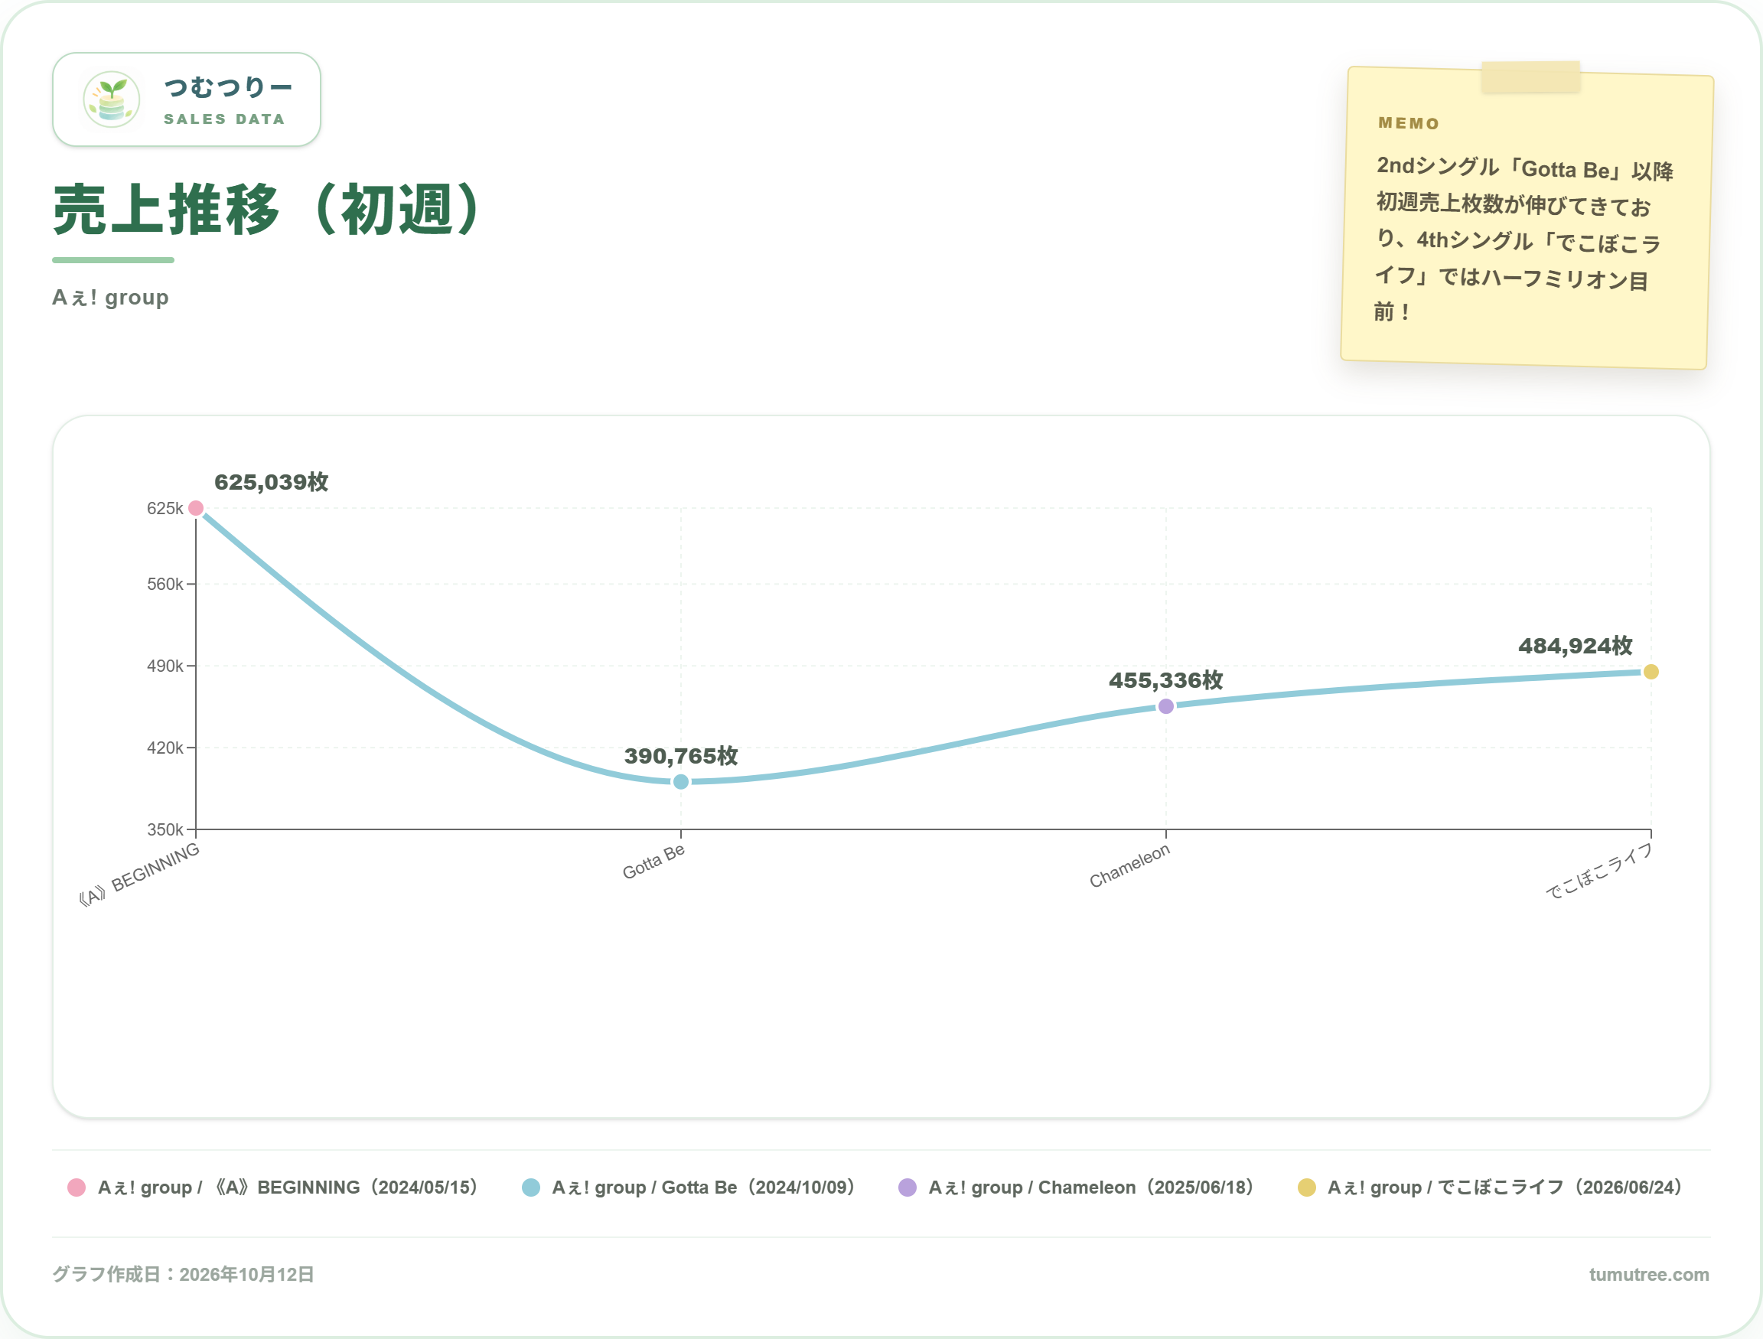This screenshot has width=1763, height=1339.
Task: Select the yellow legend swatch for でこぼこライフ
Action: click(x=1306, y=1188)
